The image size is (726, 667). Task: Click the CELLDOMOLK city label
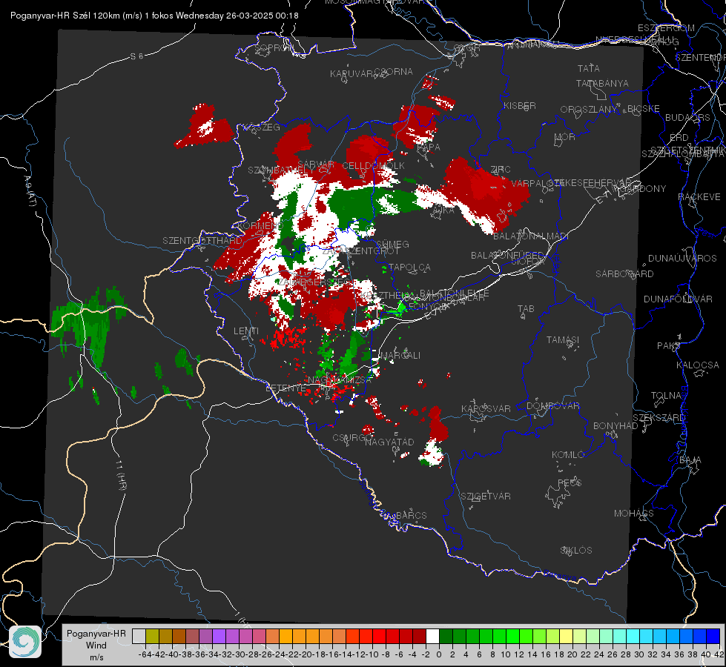pos(373,166)
